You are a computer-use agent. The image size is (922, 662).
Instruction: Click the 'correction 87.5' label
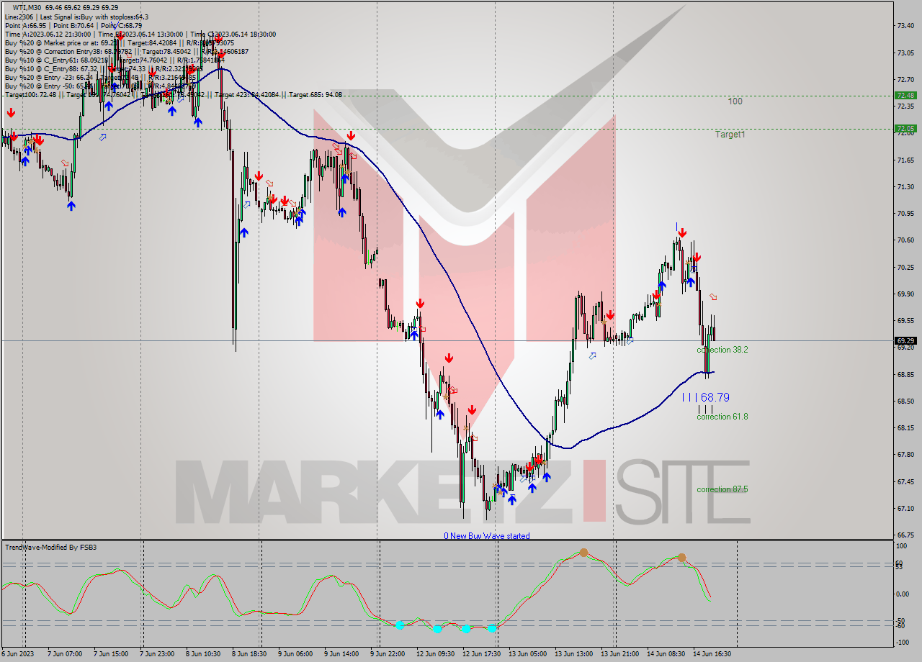coord(722,489)
